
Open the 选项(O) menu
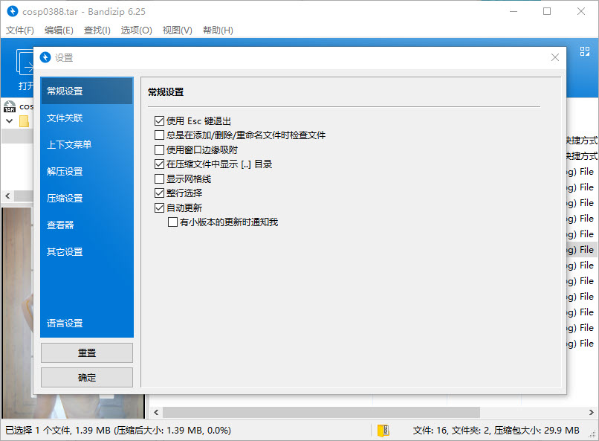(x=136, y=30)
